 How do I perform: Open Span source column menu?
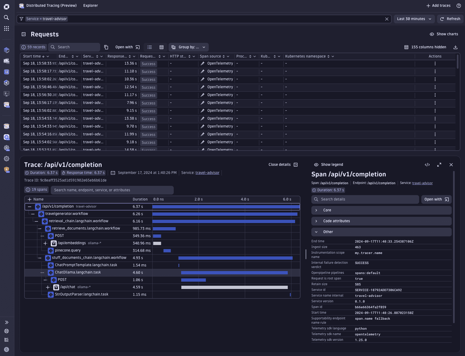228,56
